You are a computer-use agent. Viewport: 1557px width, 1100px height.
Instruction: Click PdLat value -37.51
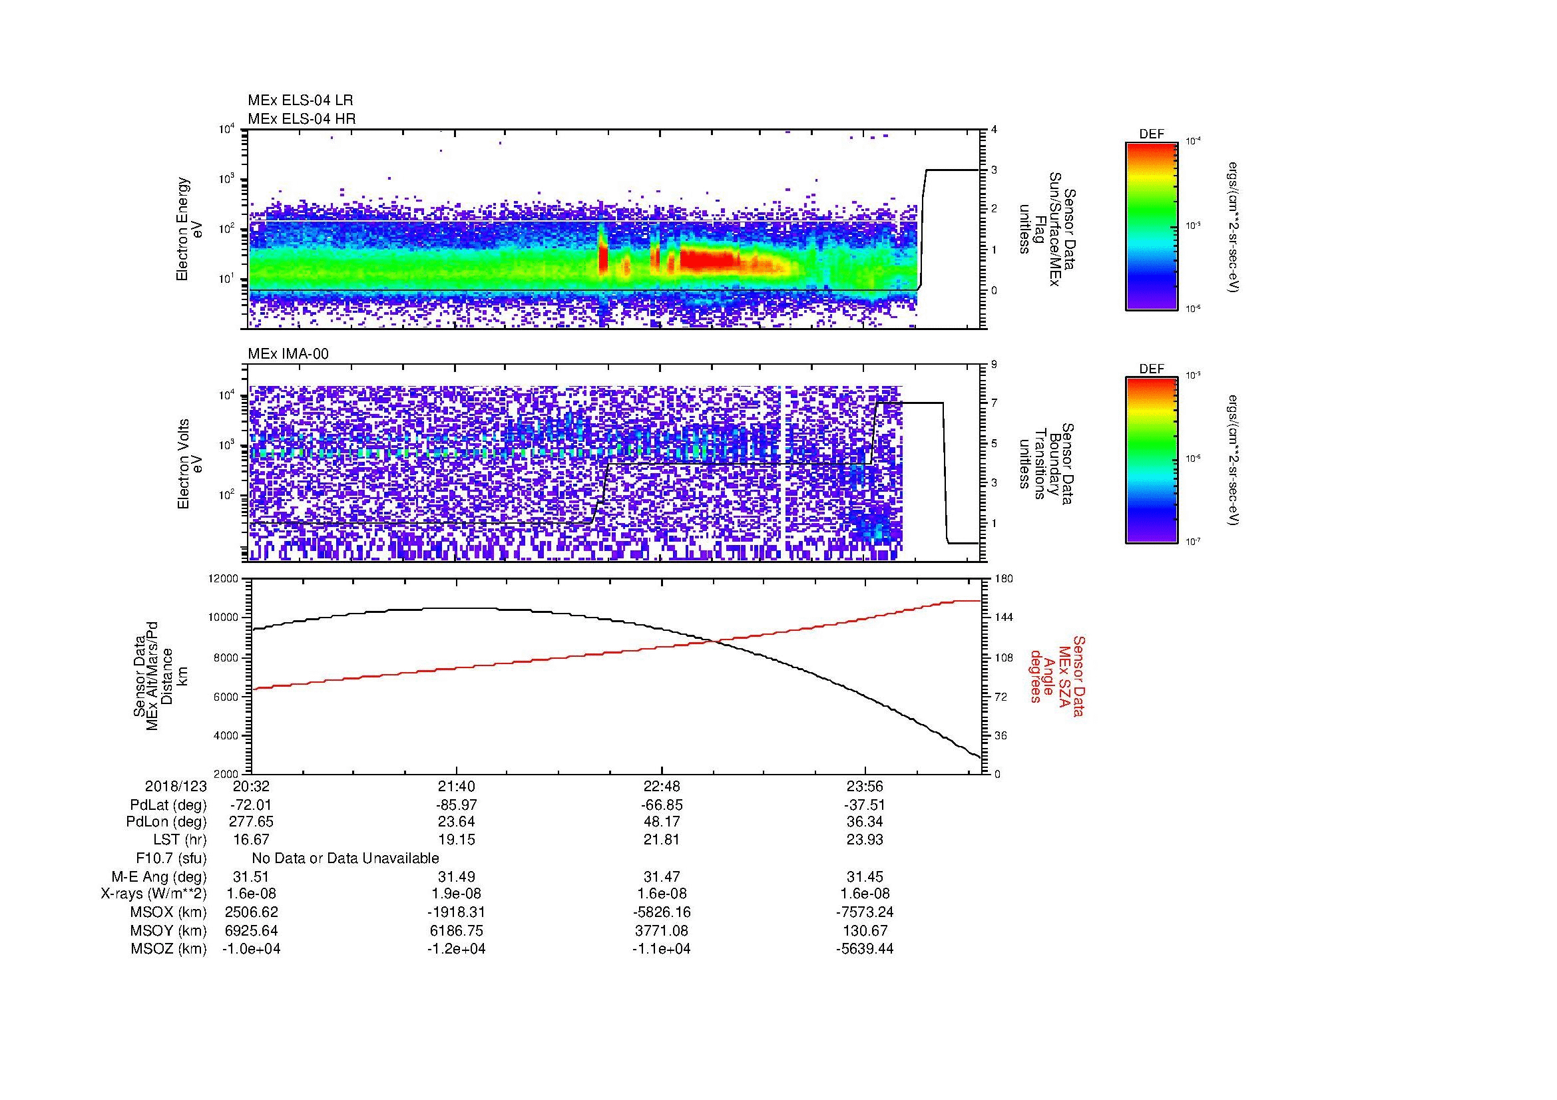[x=865, y=805]
